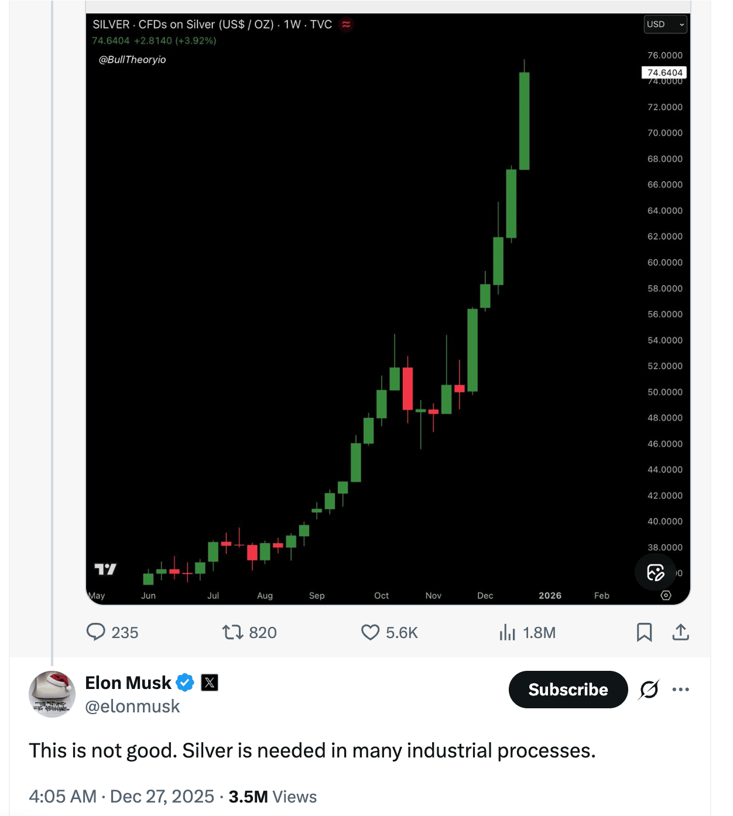This screenshot has height=816, width=733.
Task: Click the edit image icon on chart
Action: coord(655,572)
